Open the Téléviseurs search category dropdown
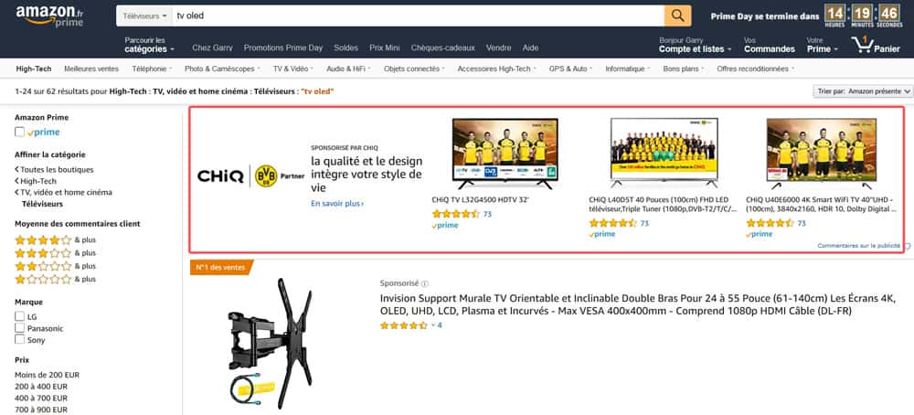The image size is (914, 415). pyautogui.click(x=144, y=16)
